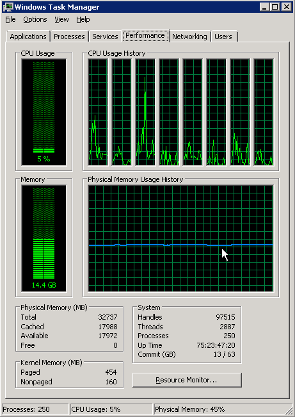Select the Performance tab
Viewport: 295px width, 417px height.
click(x=145, y=35)
